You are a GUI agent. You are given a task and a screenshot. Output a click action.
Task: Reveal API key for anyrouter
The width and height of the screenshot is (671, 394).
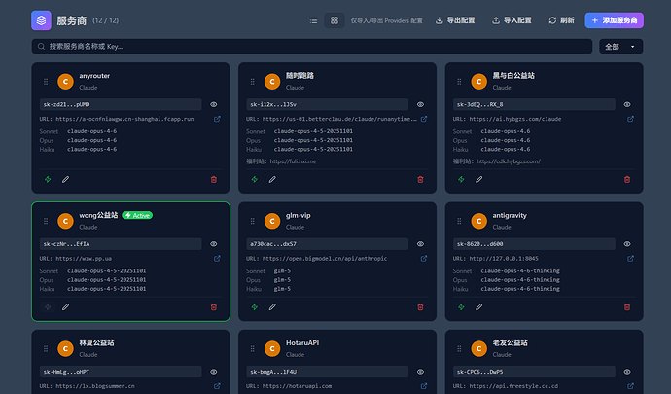pyautogui.click(x=214, y=104)
